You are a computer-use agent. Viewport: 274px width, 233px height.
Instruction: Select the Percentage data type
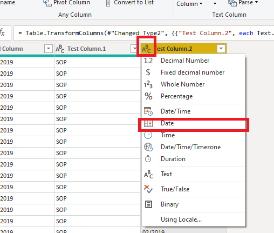pyautogui.click(x=194, y=96)
